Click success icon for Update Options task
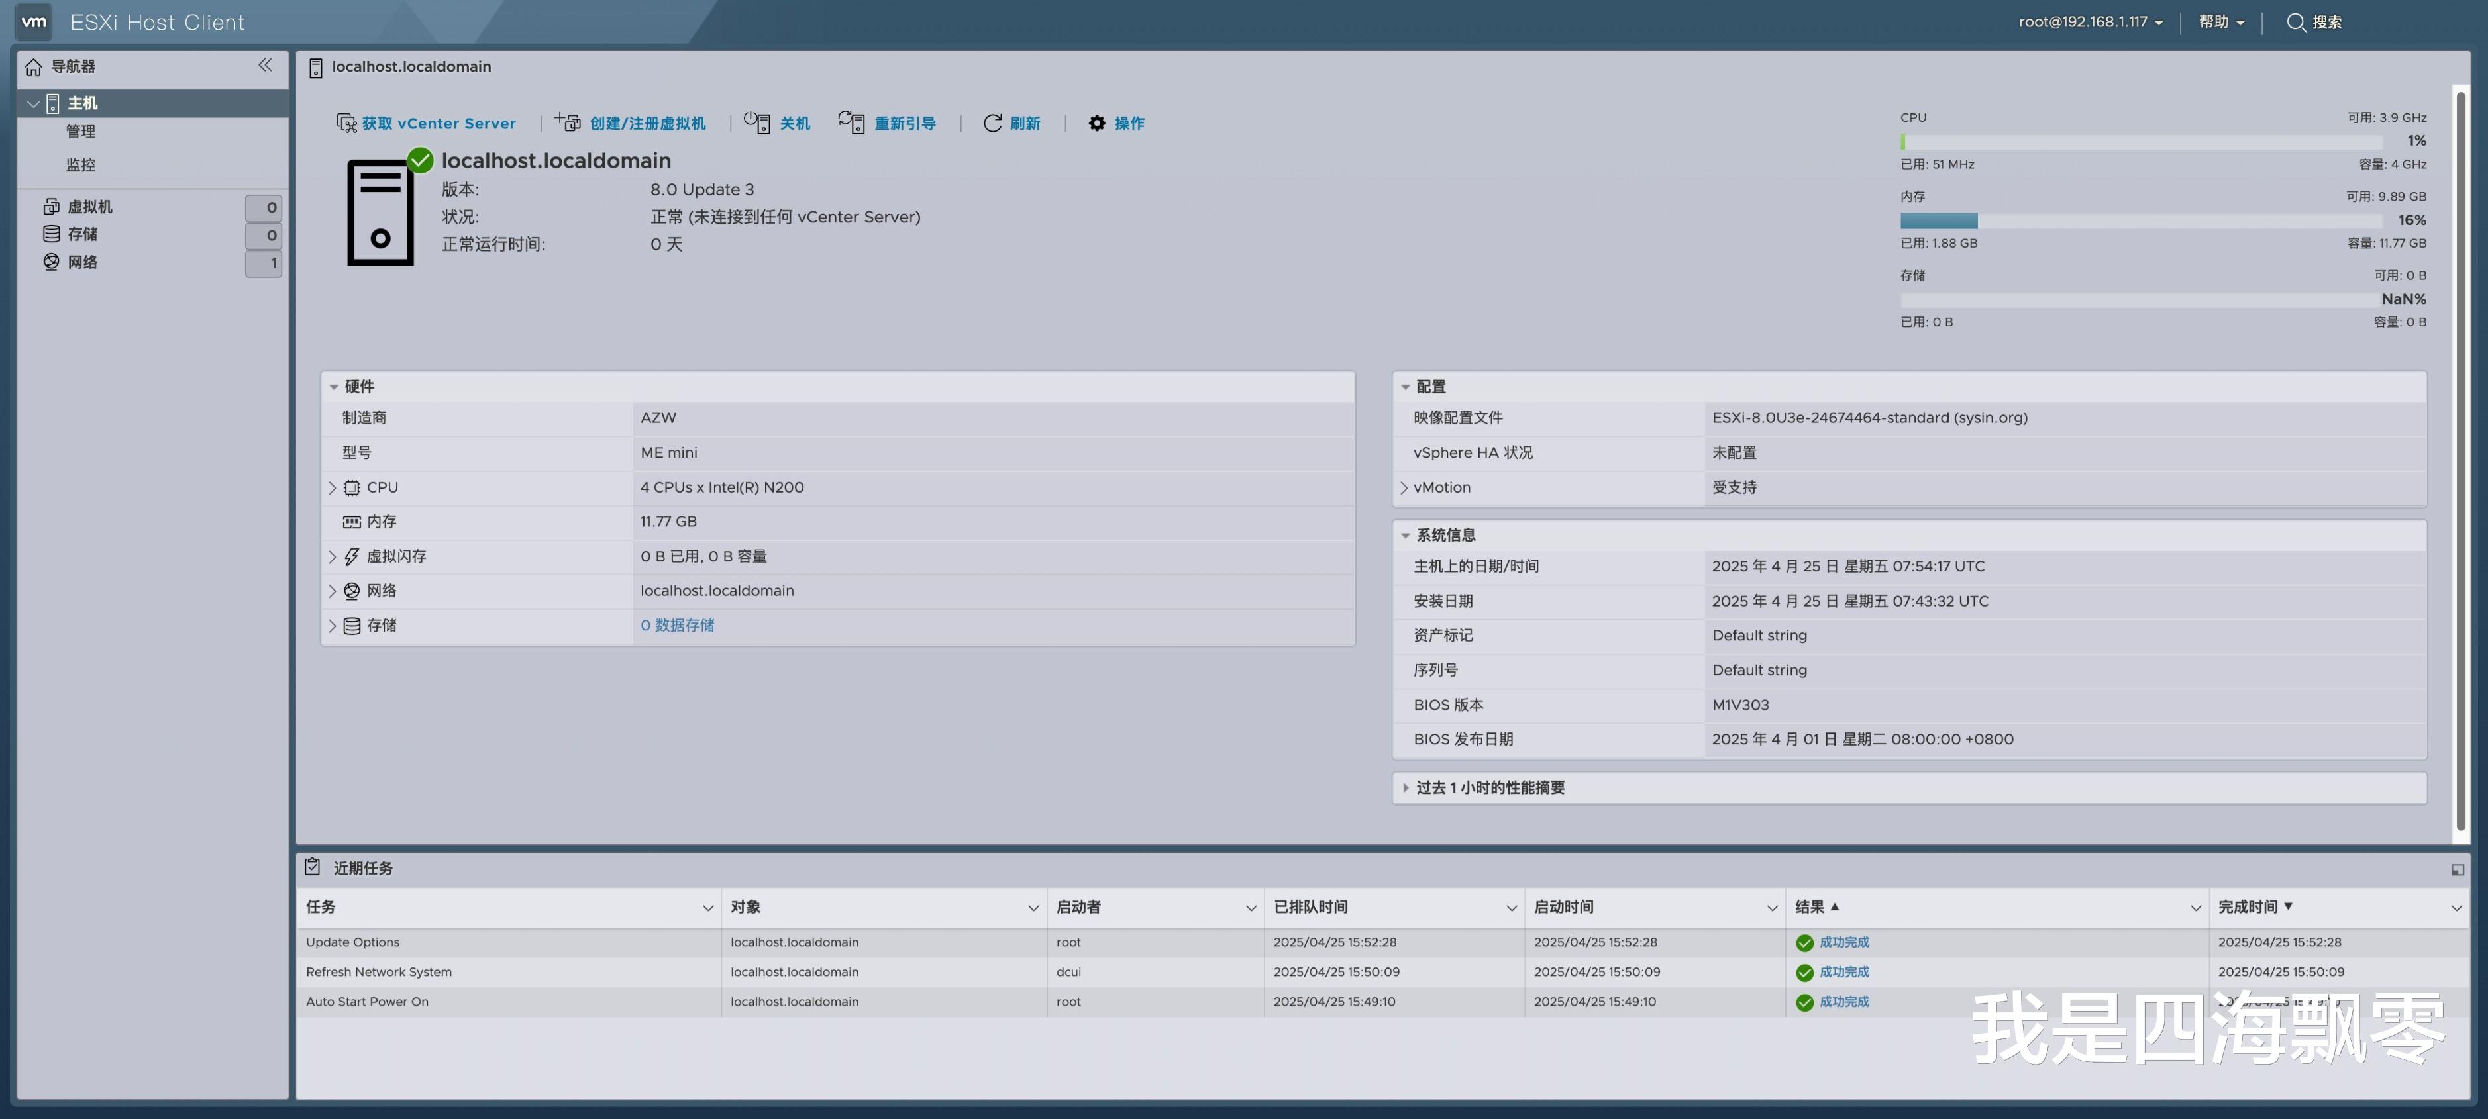This screenshot has width=2488, height=1119. 1804,944
